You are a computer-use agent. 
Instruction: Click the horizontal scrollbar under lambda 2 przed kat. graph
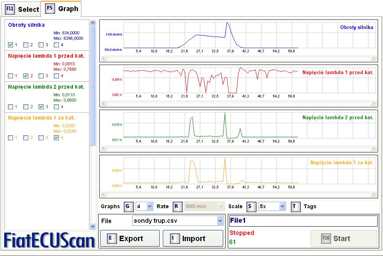238,149
